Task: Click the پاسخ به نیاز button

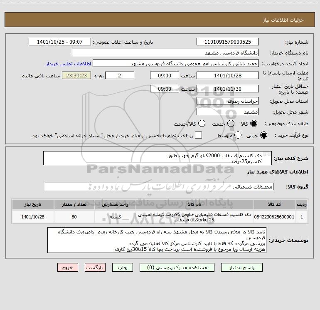Action: 241,268
